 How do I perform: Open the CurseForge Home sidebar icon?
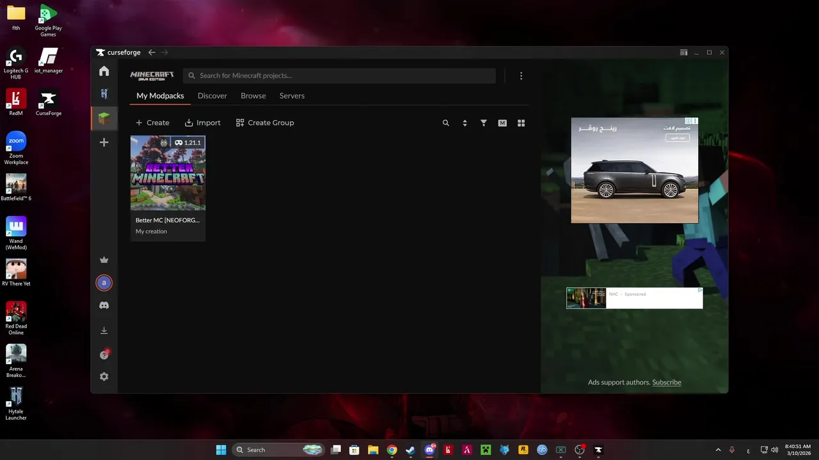click(x=104, y=71)
